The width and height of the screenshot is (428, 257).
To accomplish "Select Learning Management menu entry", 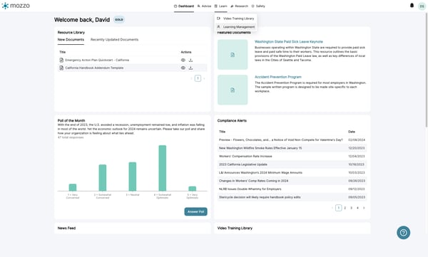I will click(235, 27).
